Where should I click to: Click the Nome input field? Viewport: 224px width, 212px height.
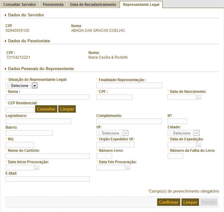[x=47, y=97]
